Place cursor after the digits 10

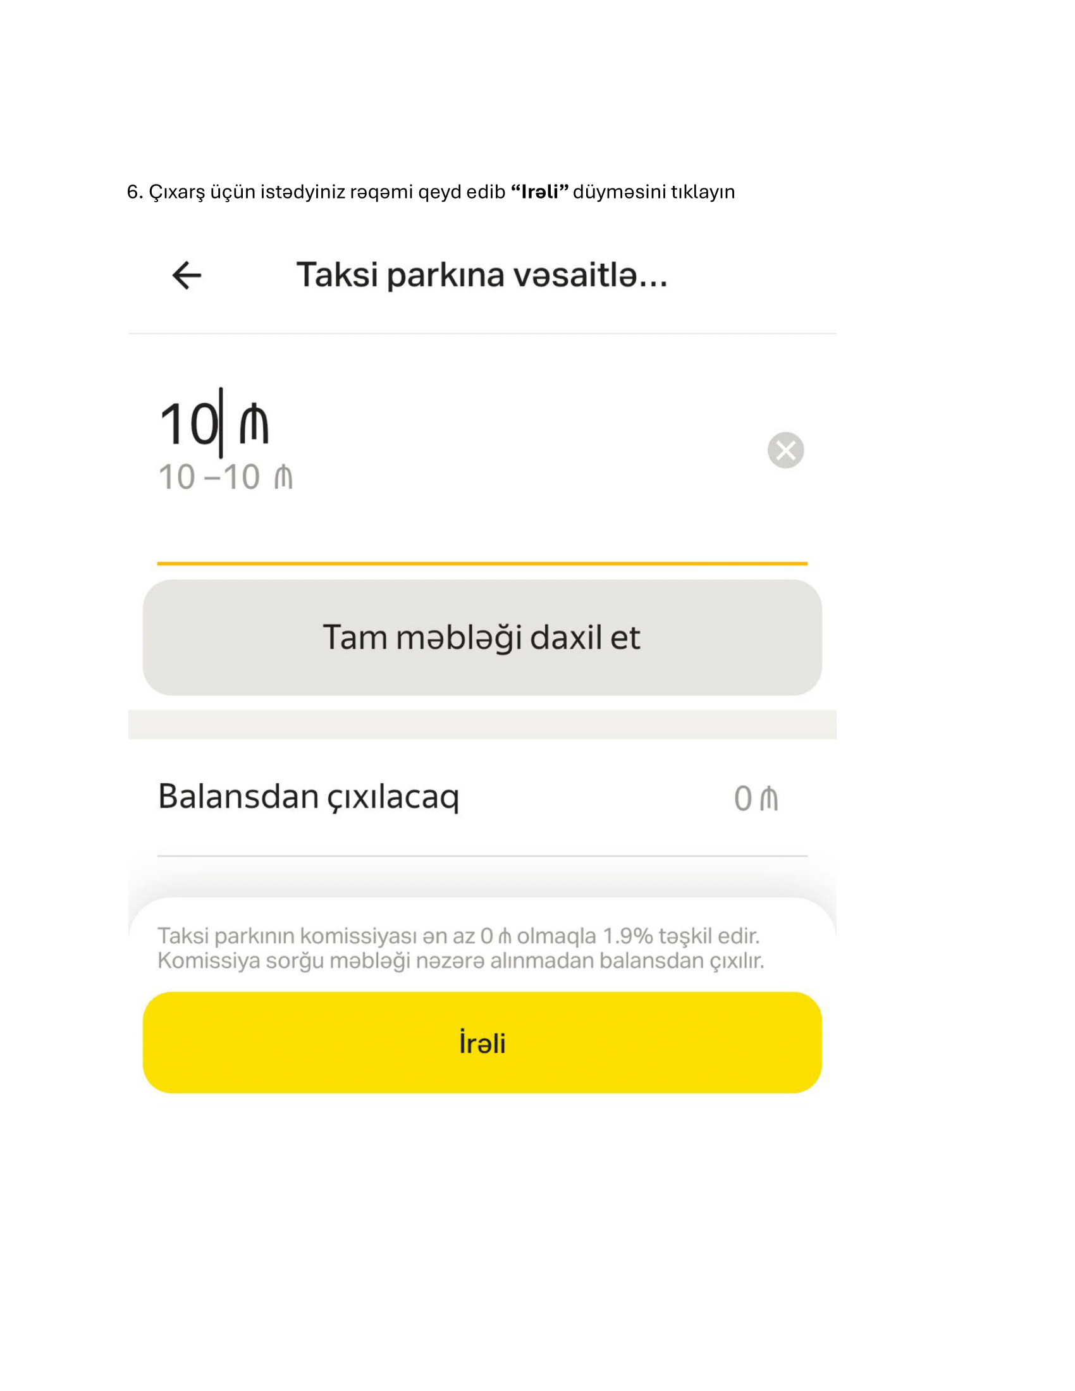click(221, 423)
